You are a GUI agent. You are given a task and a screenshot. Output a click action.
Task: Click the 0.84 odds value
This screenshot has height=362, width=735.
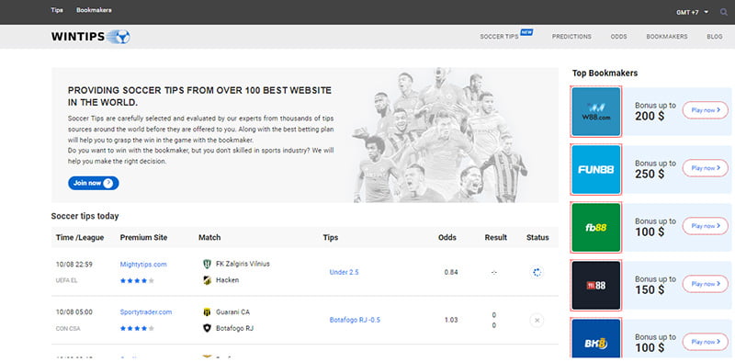451,272
